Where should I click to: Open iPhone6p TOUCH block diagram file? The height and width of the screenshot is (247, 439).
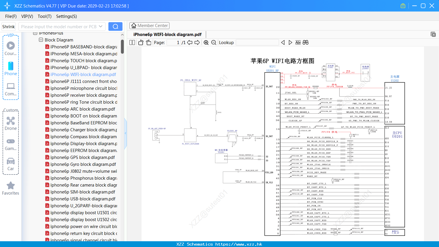pyautogui.click(x=81, y=60)
